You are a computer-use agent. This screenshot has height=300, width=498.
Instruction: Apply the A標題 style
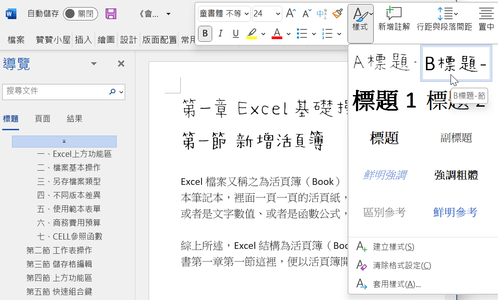(x=385, y=63)
